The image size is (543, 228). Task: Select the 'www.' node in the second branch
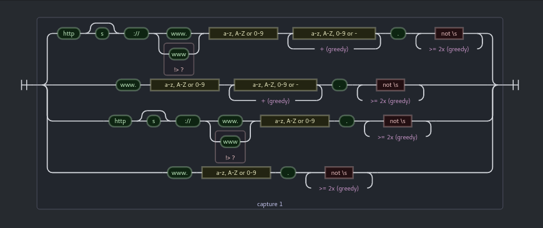point(128,85)
